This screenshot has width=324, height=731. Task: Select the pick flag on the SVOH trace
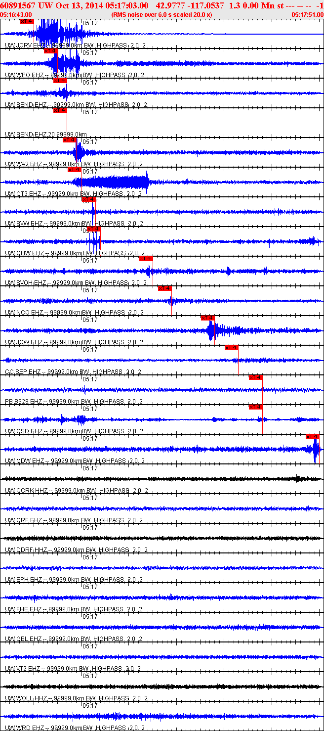coord(146,259)
